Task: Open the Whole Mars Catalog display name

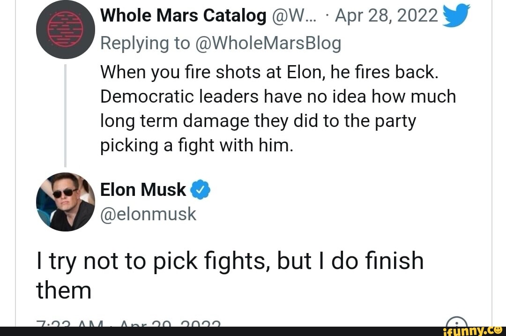Action: point(183,16)
